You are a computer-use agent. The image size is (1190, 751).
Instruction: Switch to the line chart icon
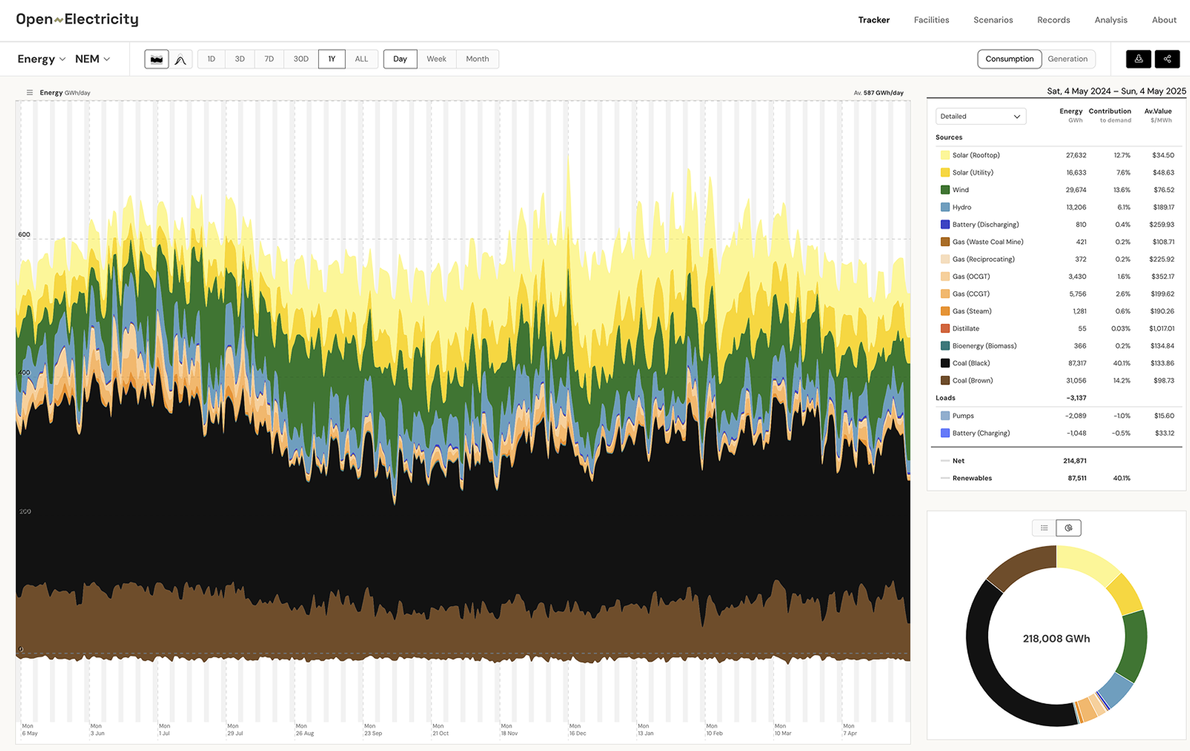[x=181, y=59]
